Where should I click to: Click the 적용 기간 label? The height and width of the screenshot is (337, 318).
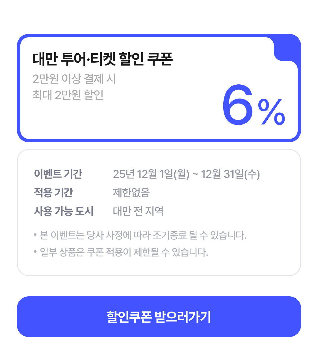(53, 192)
